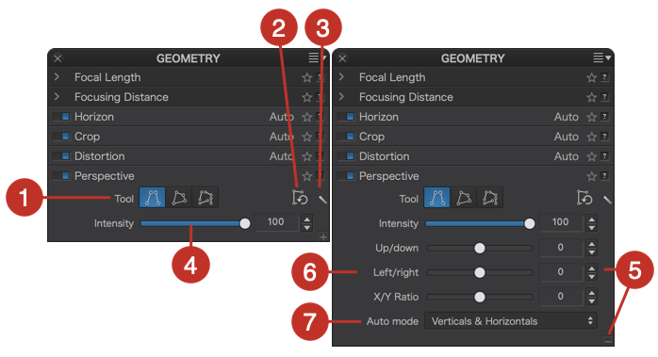This screenshot has width=658, height=357.
Task: Select the force parallels tool in left panel
Action: [152, 198]
